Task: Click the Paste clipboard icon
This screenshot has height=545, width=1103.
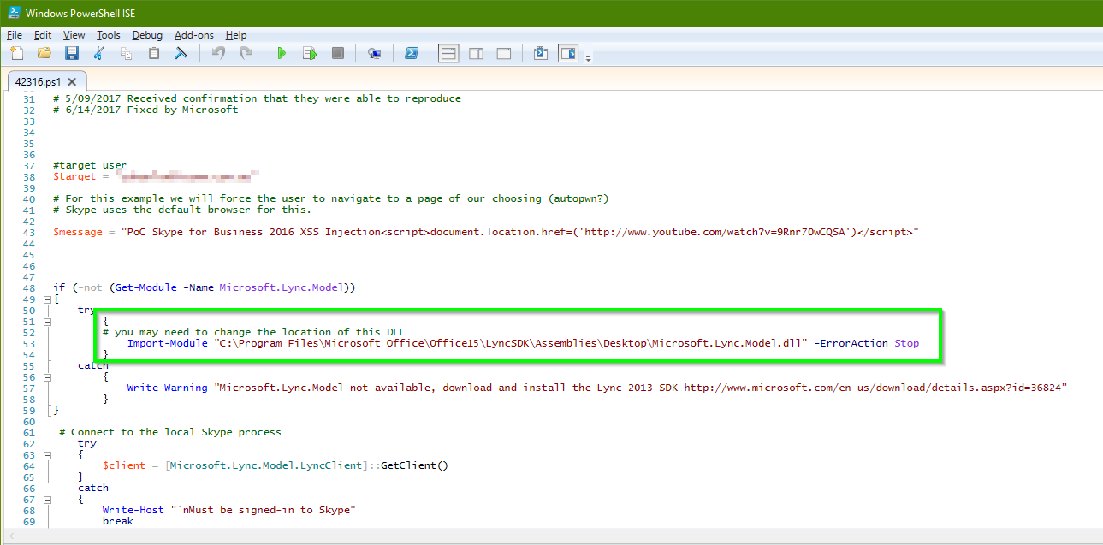Action: (x=154, y=53)
